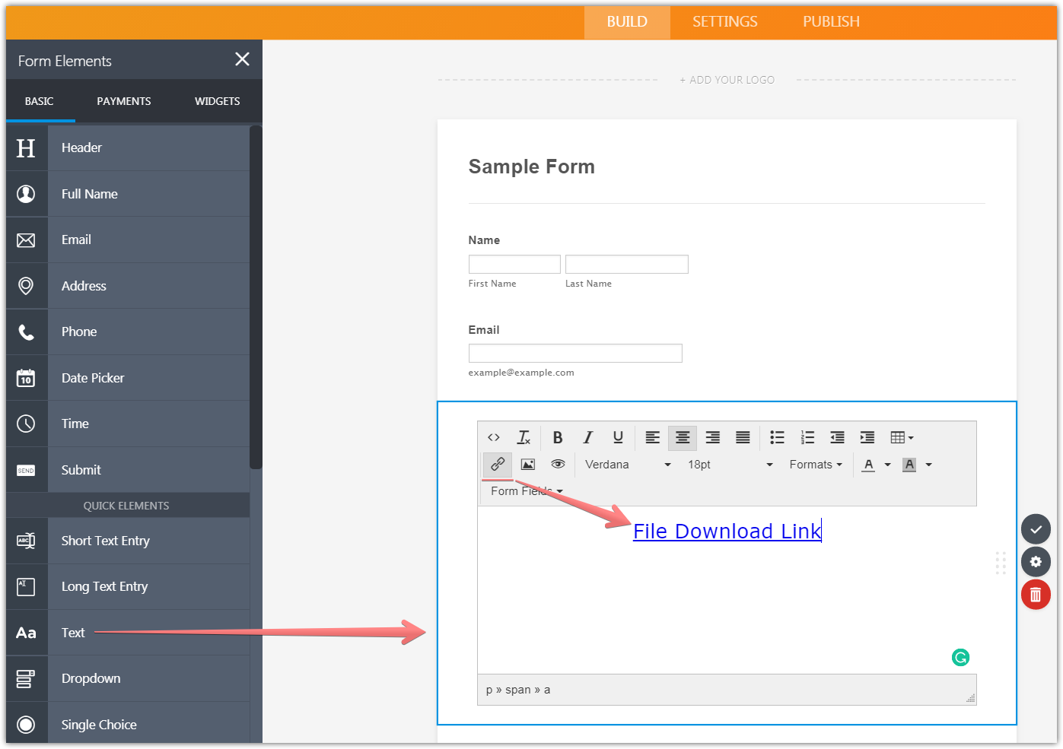1063x749 pixels.
Task: Switch to the SETTINGS tab
Action: tap(724, 22)
